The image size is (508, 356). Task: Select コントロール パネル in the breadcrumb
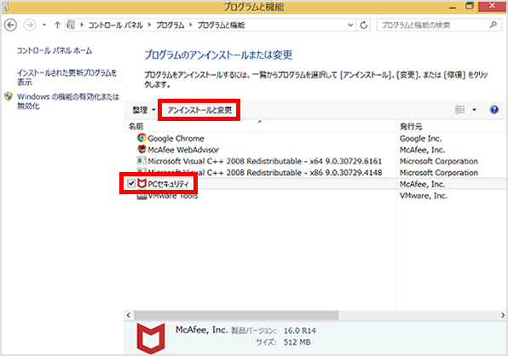[x=116, y=26]
